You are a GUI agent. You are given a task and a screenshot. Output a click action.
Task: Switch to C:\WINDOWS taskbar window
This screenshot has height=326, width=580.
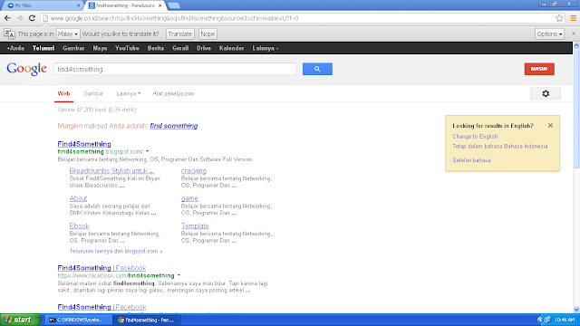click(79, 320)
